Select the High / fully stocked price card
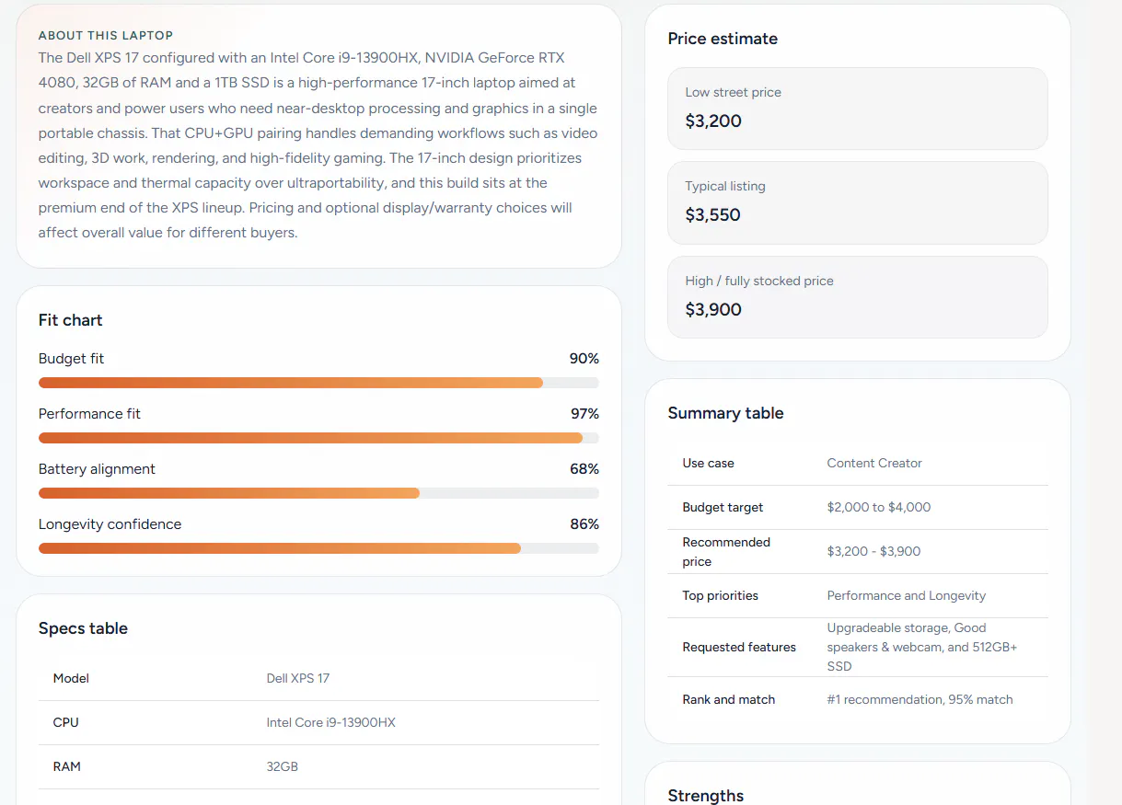The width and height of the screenshot is (1122, 805). 858,297
